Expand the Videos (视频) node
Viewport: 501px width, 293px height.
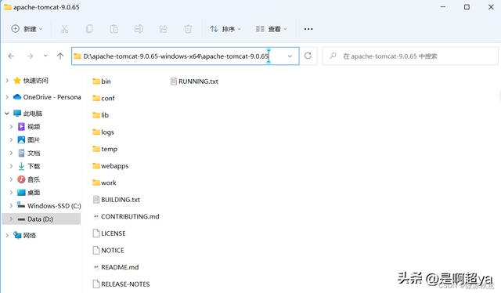coord(11,127)
